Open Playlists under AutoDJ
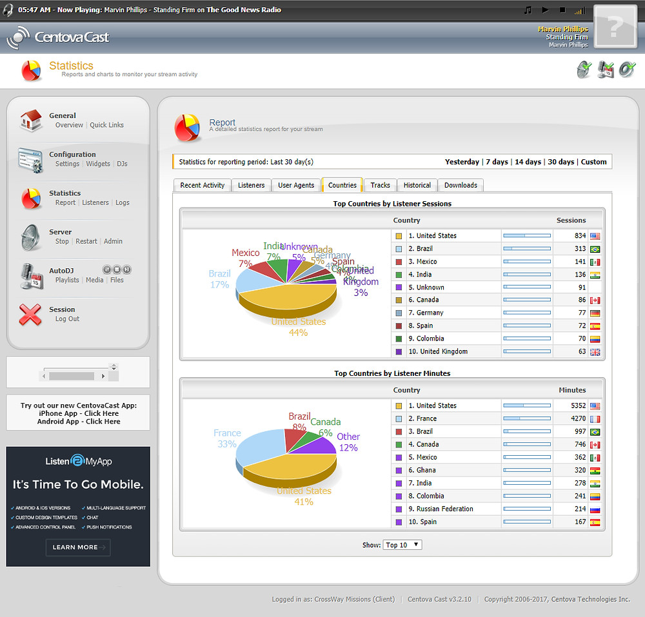Image resolution: width=645 pixels, height=617 pixels. (67, 280)
